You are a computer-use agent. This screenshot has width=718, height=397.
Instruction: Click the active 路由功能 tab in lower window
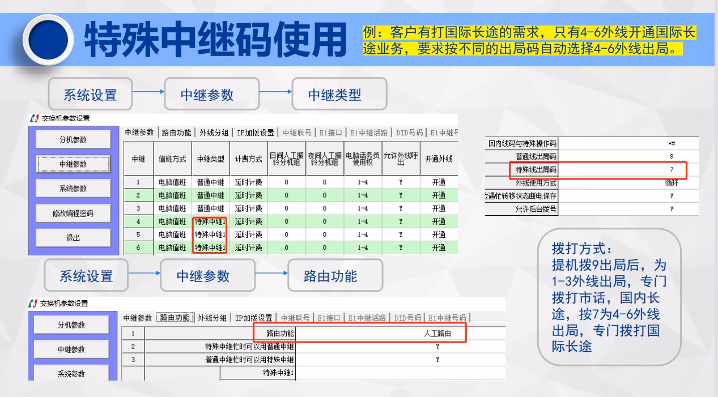175,318
